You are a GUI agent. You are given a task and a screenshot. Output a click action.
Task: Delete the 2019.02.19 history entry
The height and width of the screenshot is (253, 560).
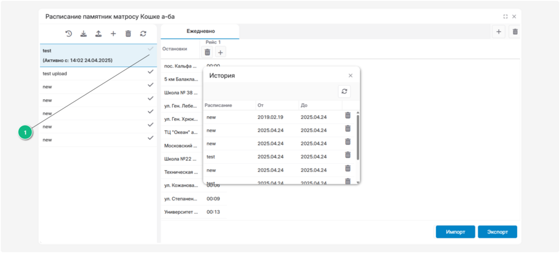click(348, 116)
